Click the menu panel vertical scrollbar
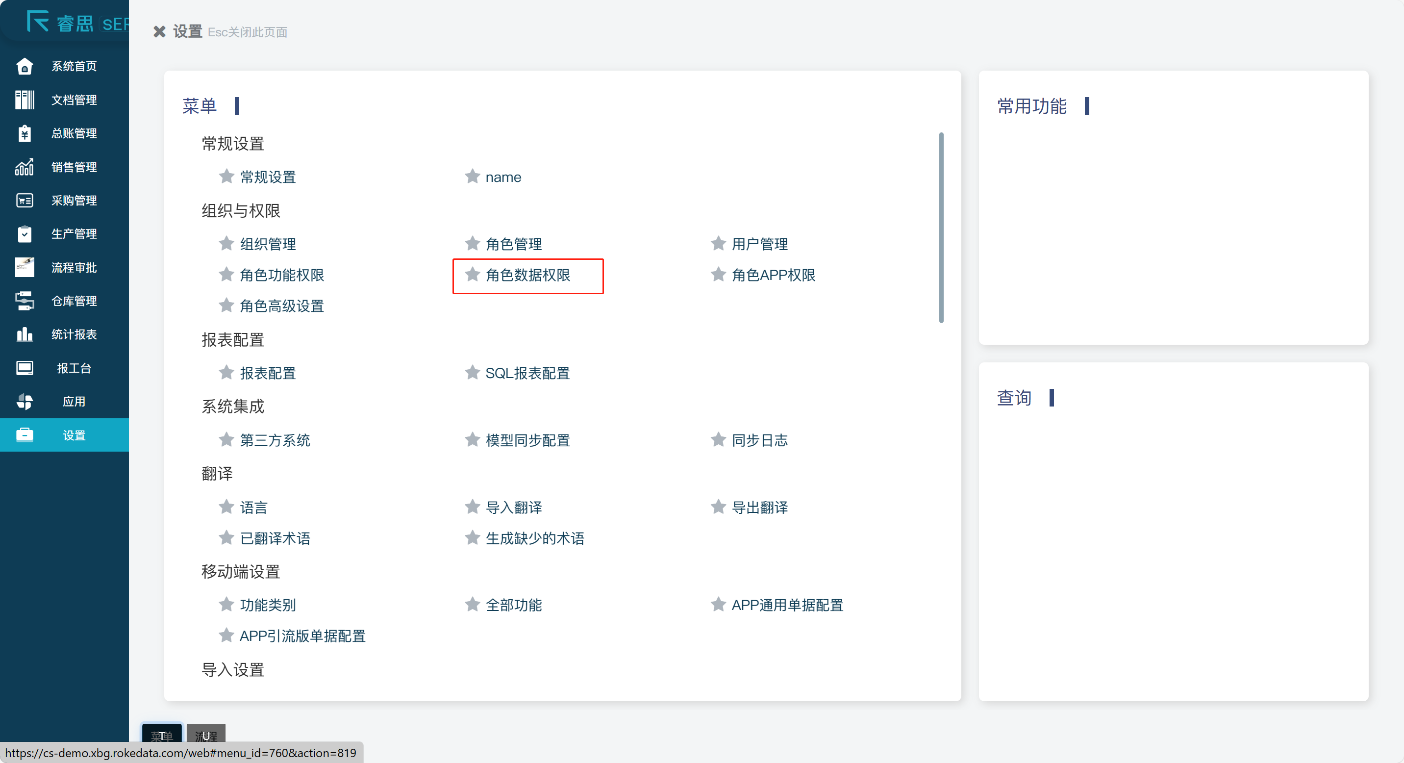 tap(941, 227)
